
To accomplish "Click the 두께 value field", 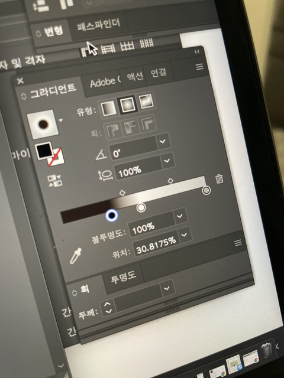I will tap(138, 298).
